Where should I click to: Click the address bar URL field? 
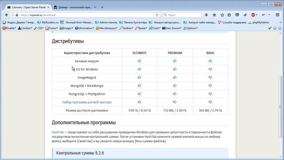87,15
